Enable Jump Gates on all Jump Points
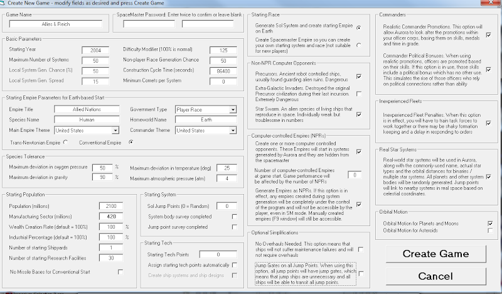The image size is (502, 294). pyautogui.click(x=361, y=273)
